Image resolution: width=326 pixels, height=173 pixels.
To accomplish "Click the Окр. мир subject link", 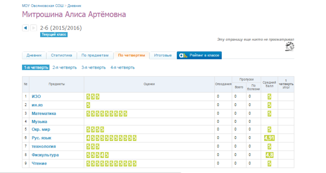I will [41, 130].
